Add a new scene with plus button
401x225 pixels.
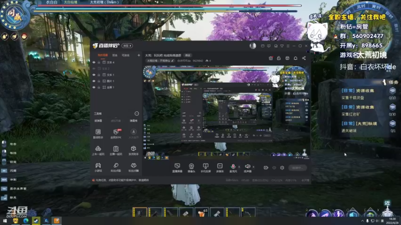pyautogui.click(x=139, y=55)
